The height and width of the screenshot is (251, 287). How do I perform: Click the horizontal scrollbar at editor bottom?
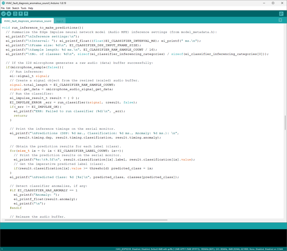86,220
